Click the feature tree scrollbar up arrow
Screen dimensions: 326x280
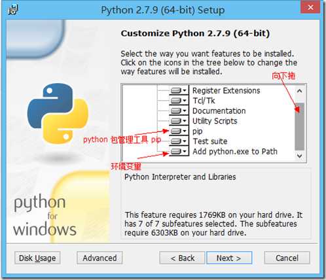[x=300, y=91]
